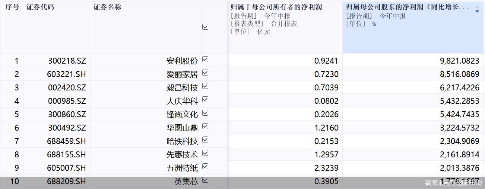Click net profit value 1.2957
The height and width of the screenshot is (189, 485).
pos(327,155)
